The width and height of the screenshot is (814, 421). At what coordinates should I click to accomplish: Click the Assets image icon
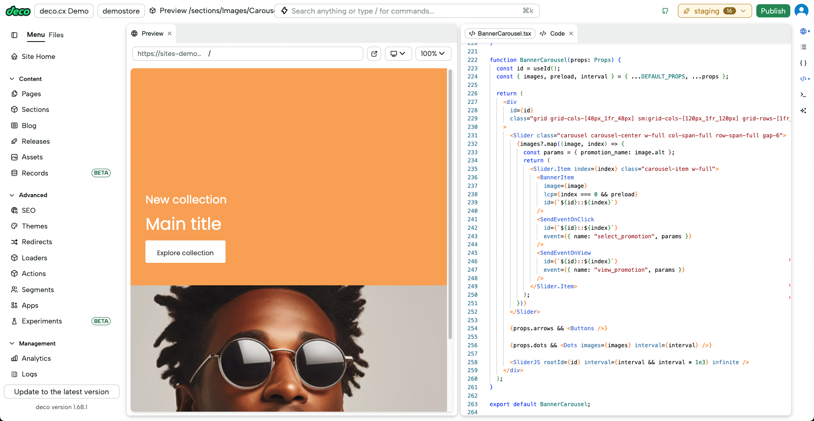(14, 157)
